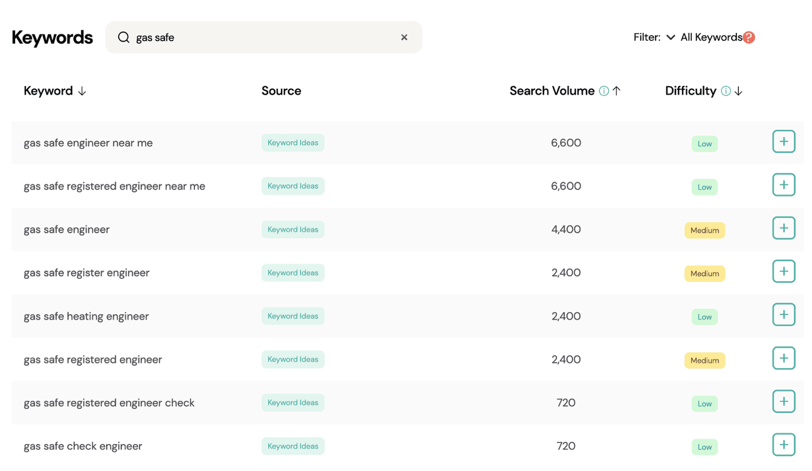
Task: Click the 'gas safe' search field
Action: pyautogui.click(x=263, y=37)
